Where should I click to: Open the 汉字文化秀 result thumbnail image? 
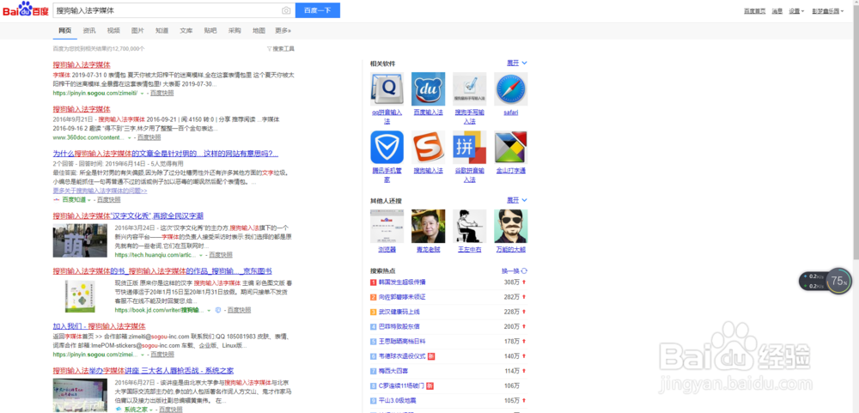80,240
